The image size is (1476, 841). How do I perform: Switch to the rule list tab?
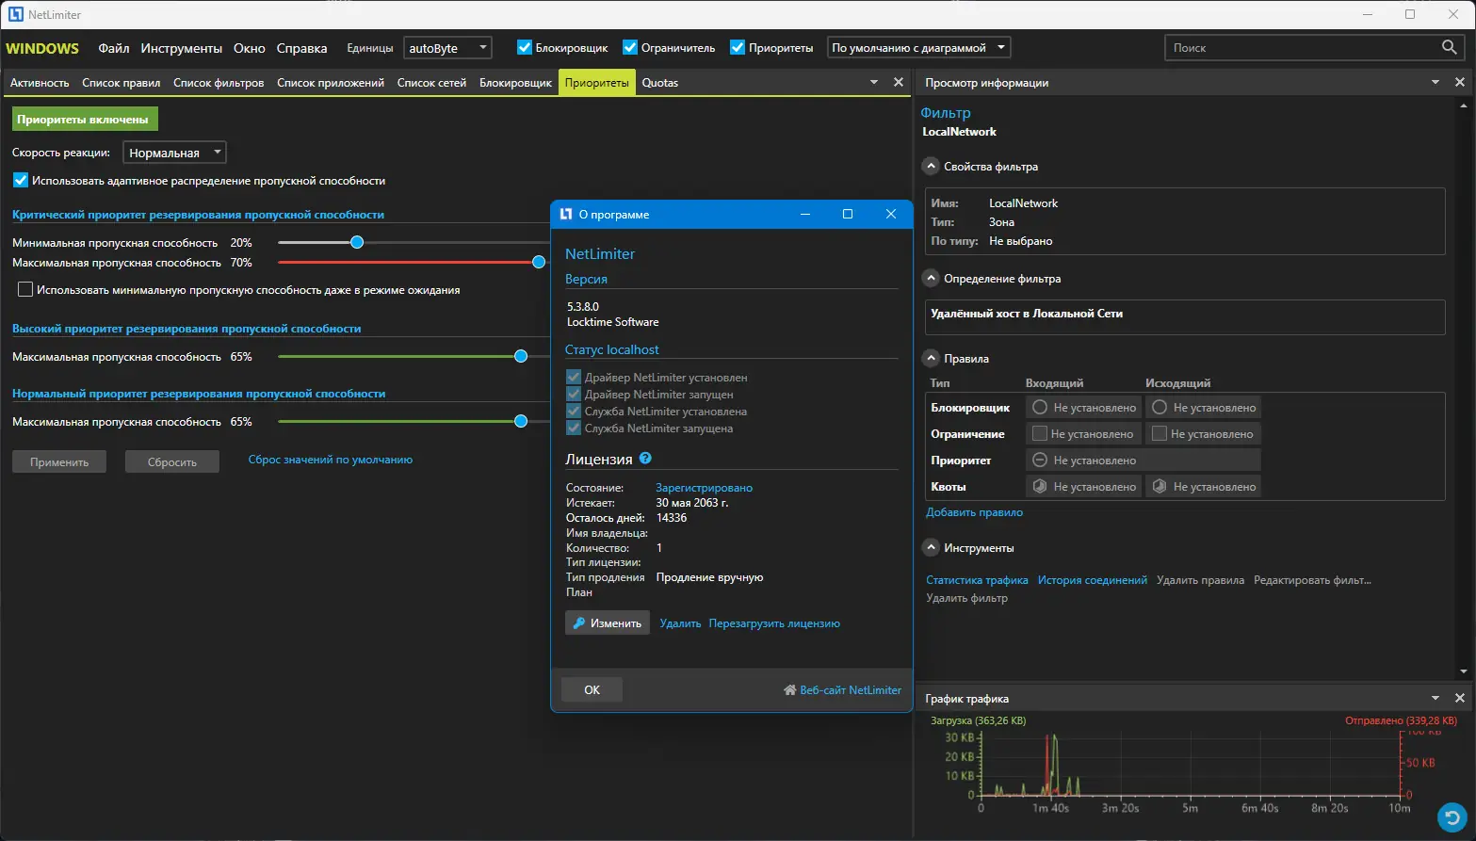tap(121, 83)
